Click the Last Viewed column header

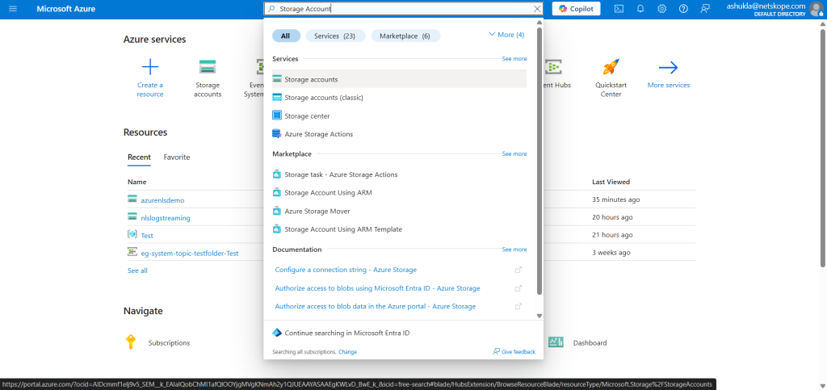[x=611, y=182]
